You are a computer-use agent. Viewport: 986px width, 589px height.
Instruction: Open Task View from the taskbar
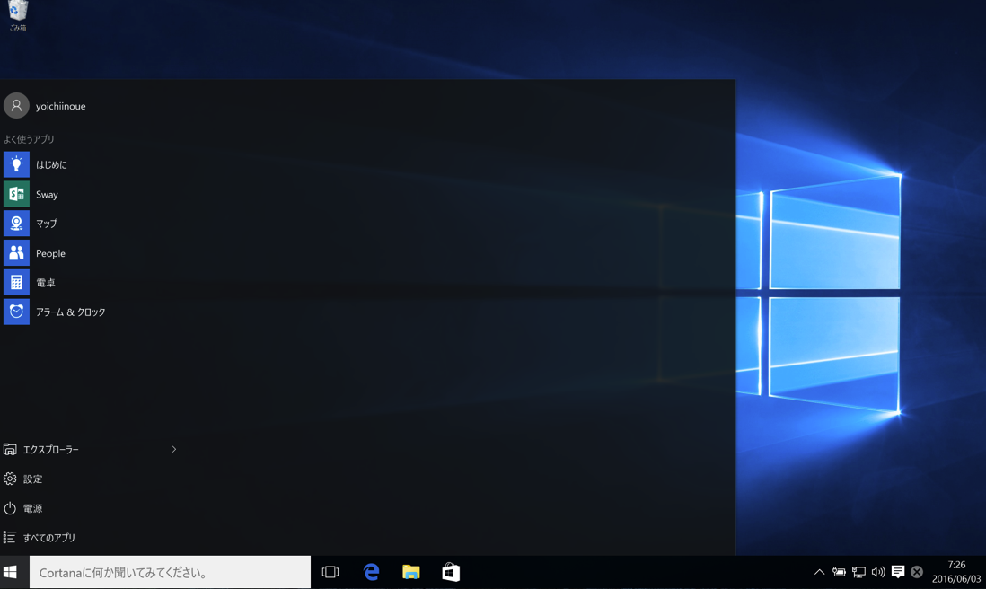click(x=330, y=572)
